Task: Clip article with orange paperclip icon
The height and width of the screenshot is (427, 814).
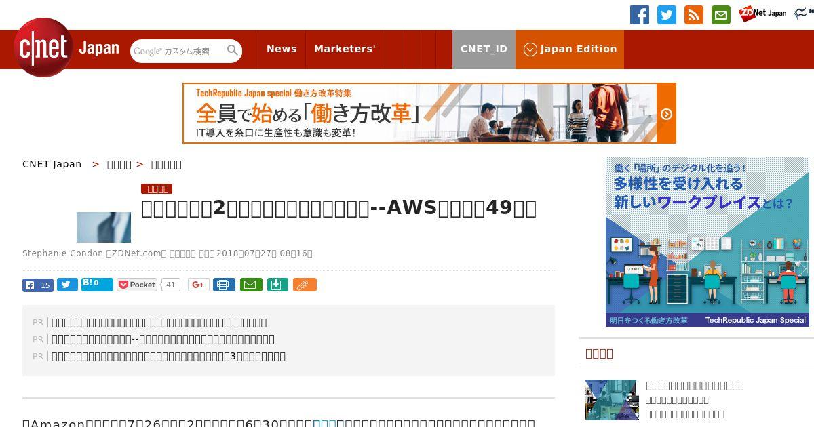Action: (305, 285)
